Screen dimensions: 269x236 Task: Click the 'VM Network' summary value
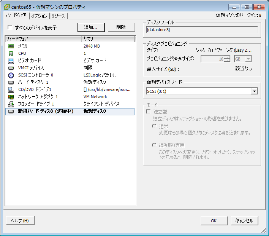point(95,97)
